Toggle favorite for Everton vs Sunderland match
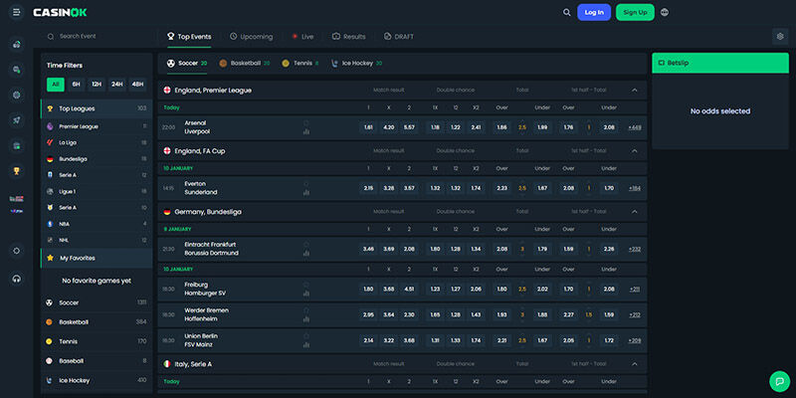The height and width of the screenshot is (398, 796). (306, 184)
